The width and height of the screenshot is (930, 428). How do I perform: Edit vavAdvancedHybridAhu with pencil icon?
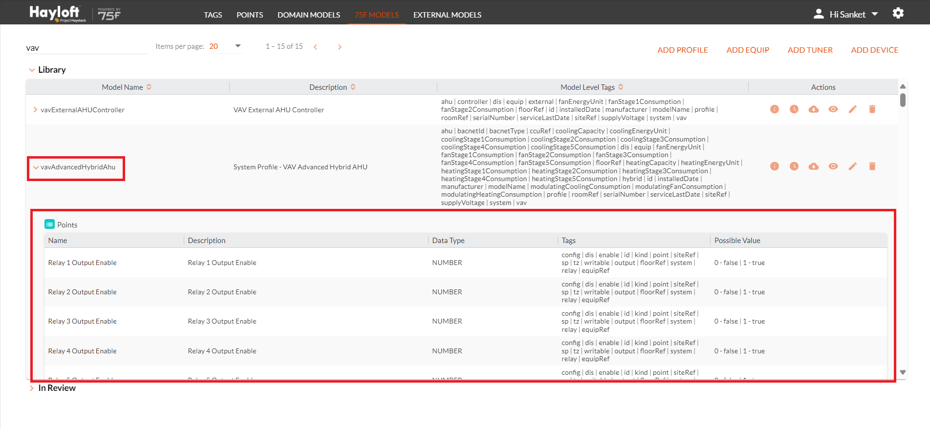click(x=853, y=166)
